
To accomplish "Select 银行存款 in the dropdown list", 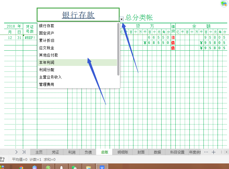I will coord(77,26).
